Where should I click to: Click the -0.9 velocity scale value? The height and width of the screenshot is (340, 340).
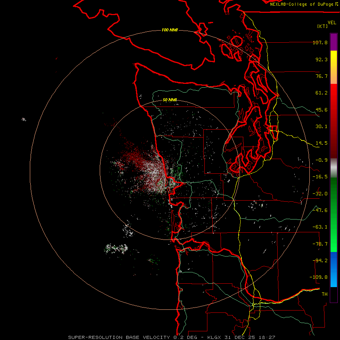[321, 160]
